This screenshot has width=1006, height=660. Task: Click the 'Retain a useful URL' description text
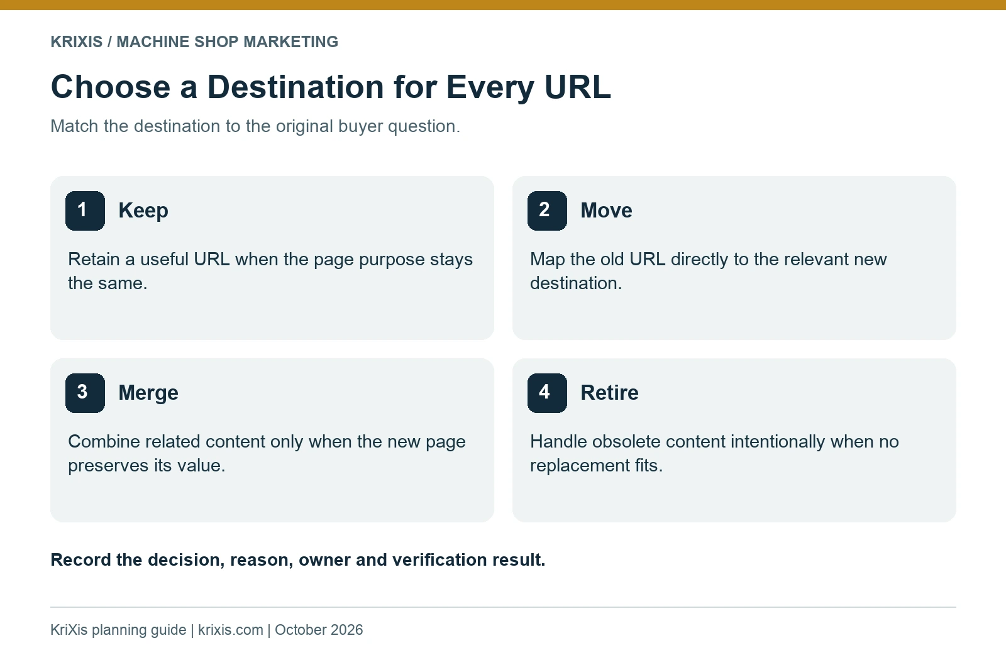[x=270, y=271]
